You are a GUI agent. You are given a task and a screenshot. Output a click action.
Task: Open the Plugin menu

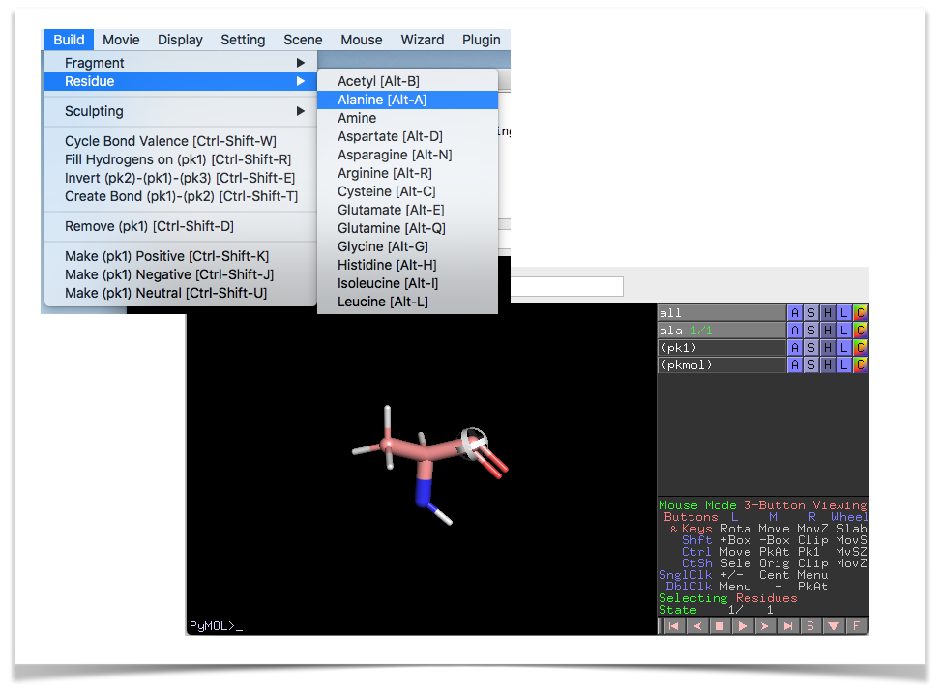pyautogui.click(x=482, y=41)
